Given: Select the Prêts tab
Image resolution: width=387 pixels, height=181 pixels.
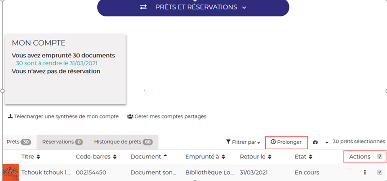Looking at the screenshot, I should pos(18,142).
